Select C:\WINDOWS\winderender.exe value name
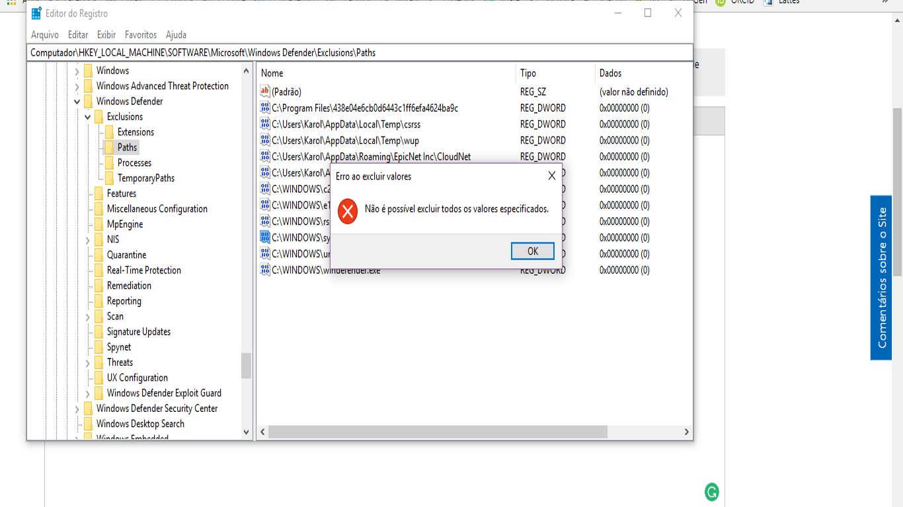This screenshot has height=507, width=903. coord(326,270)
